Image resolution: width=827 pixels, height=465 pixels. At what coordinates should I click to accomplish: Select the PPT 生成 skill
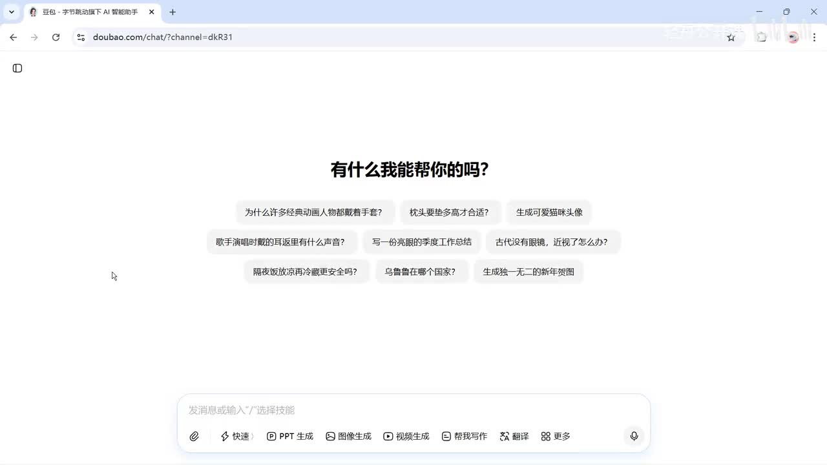(290, 437)
